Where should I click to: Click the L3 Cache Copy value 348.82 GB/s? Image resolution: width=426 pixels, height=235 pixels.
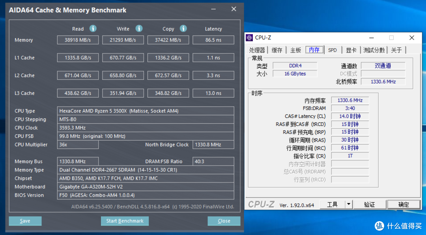[x=168, y=93]
